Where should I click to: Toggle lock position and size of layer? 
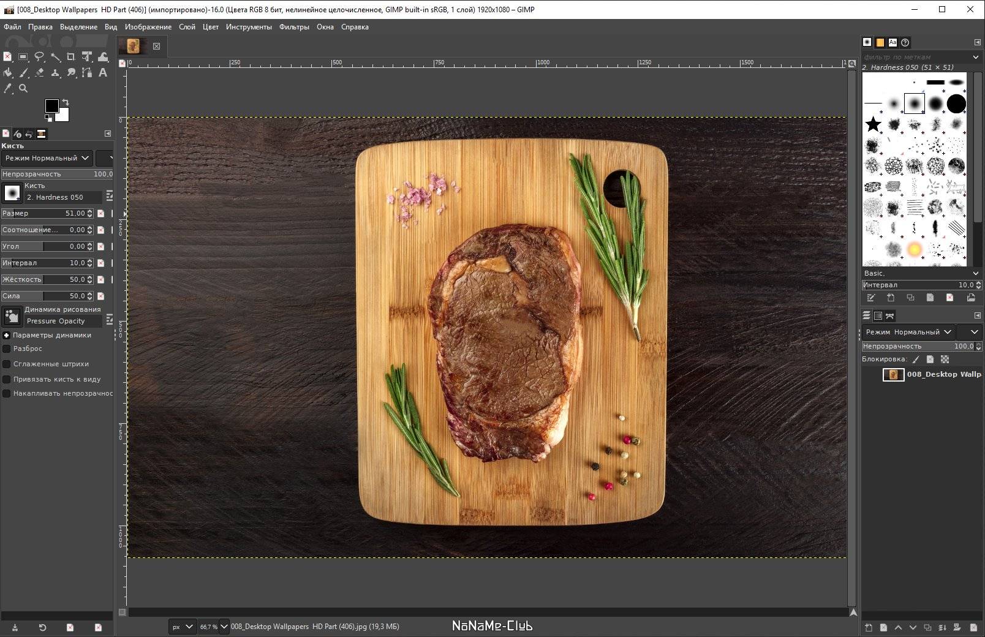click(x=930, y=360)
